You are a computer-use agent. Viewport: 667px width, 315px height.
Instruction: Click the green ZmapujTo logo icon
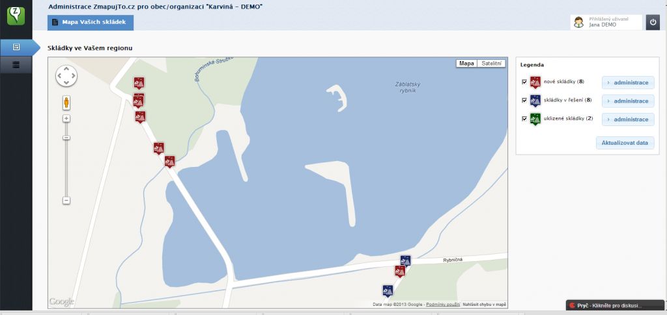(x=16, y=16)
